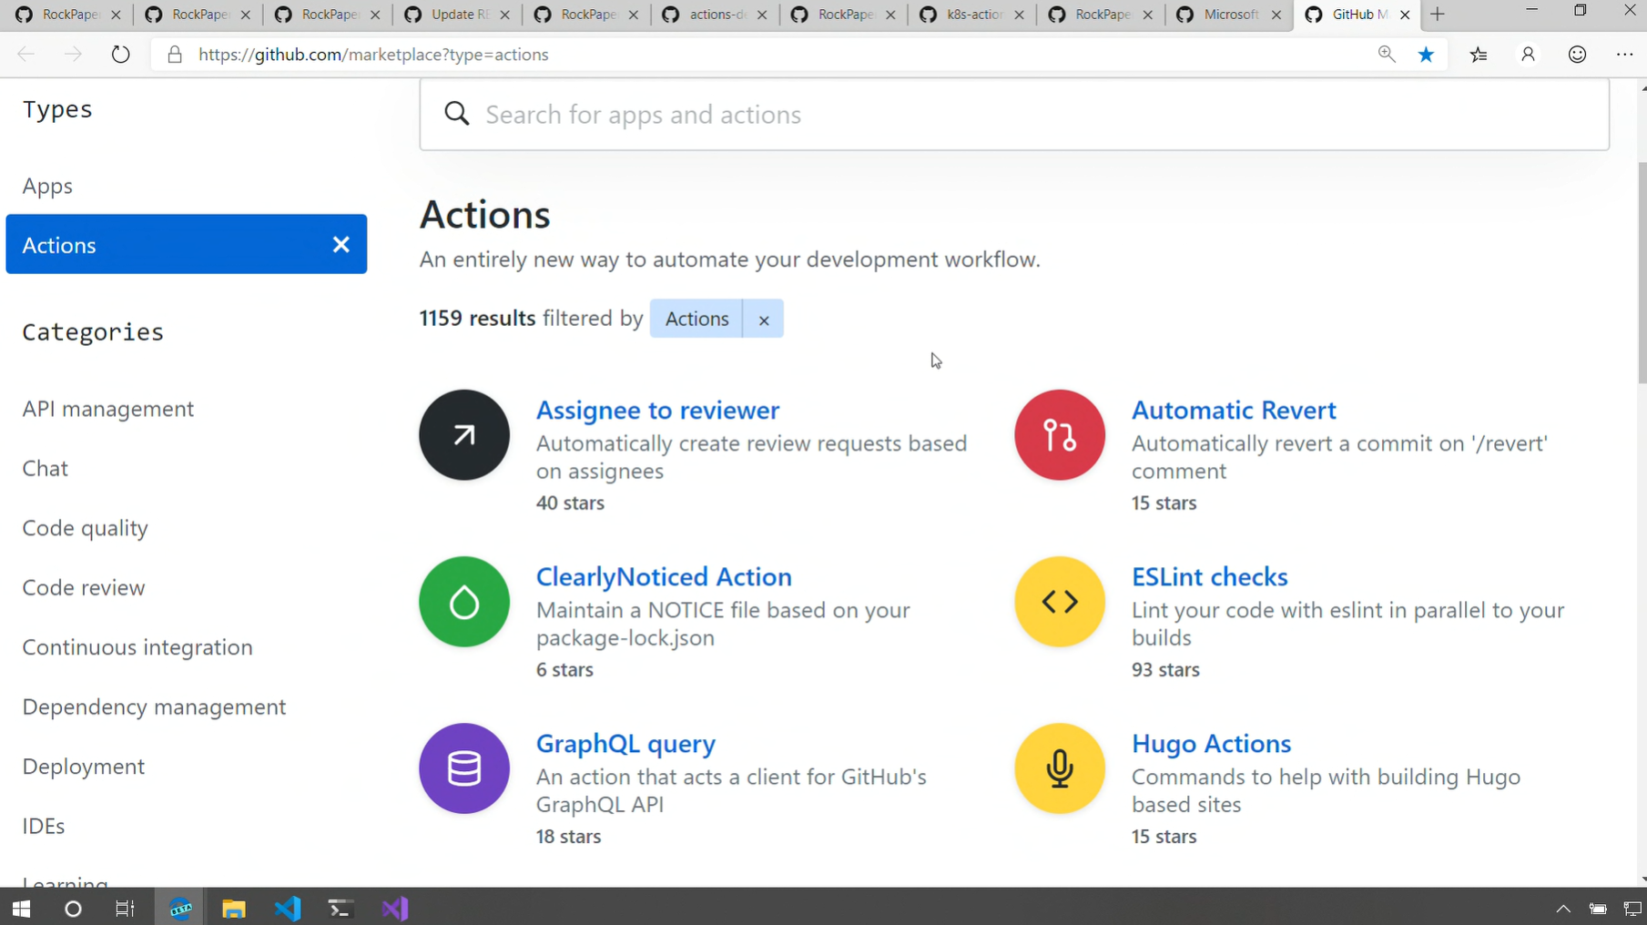Select the Apps type filter
Screen dimensions: 1647x925
tap(47, 186)
